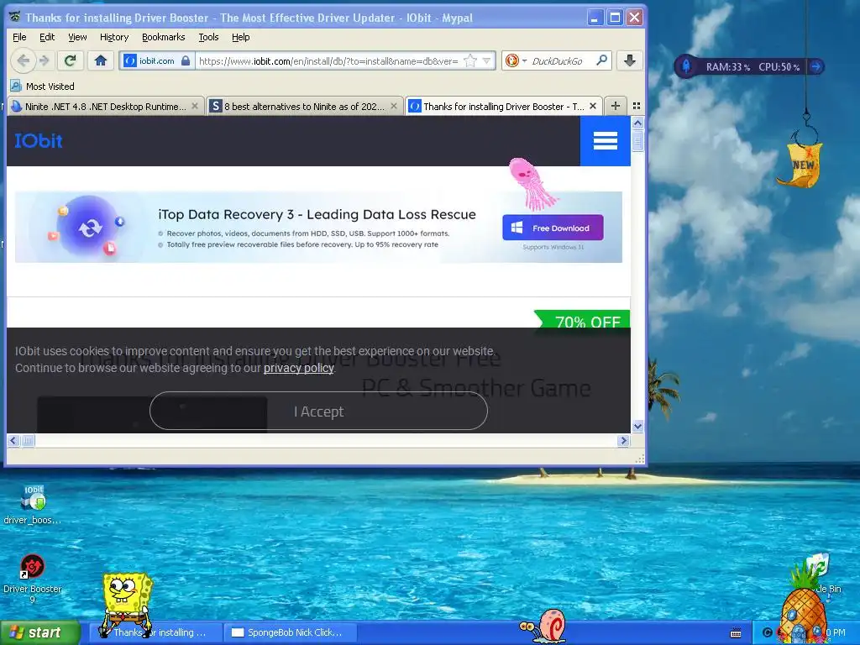The image size is (860, 645).
Task: Open the Help menu
Action: (240, 37)
